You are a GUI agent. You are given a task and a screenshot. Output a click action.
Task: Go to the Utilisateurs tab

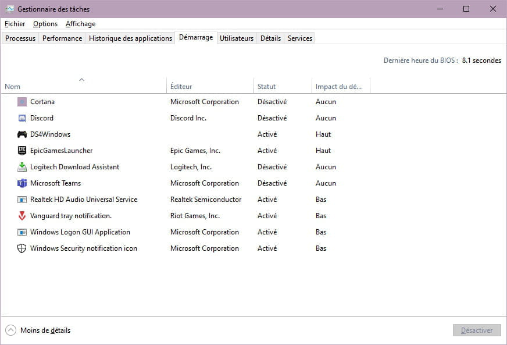(237, 38)
